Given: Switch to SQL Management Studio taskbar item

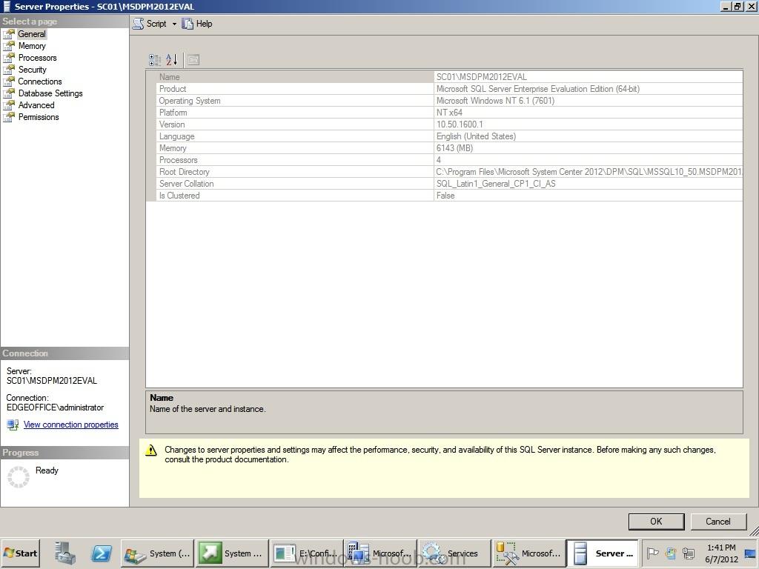Looking at the screenshot, I should (528, 553).
